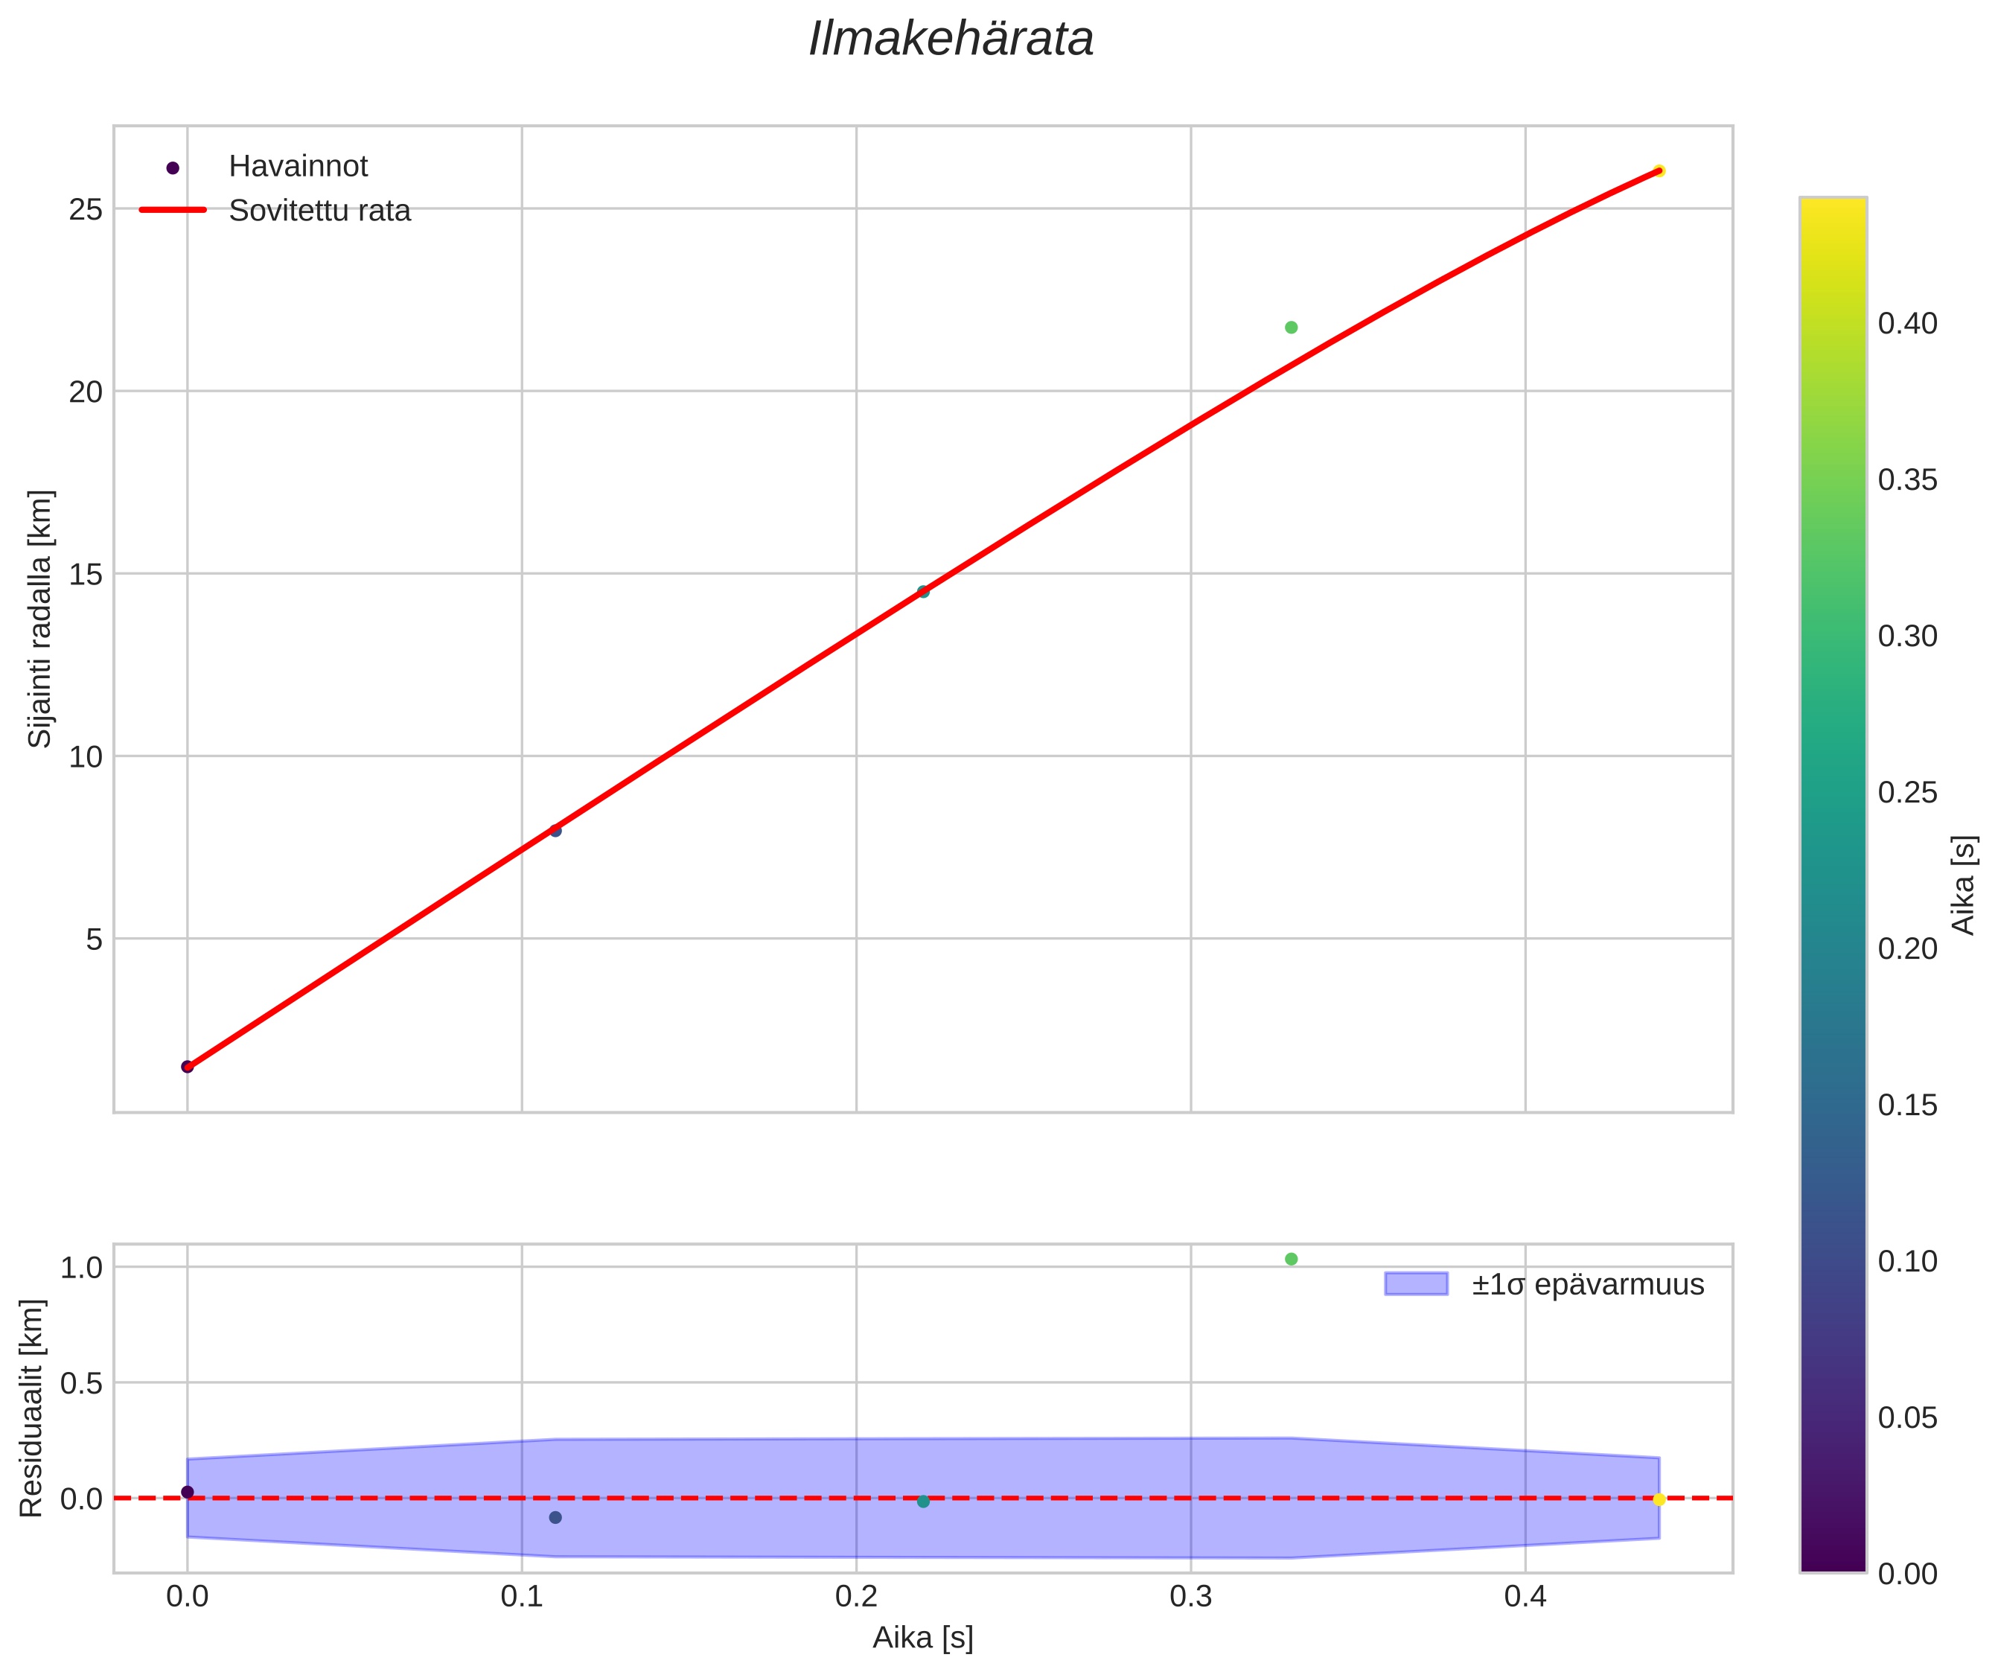Viewport: 1998px width, 1672px height.
Task: Click the green residual point above 1.0
Action: (1291, 1259)
